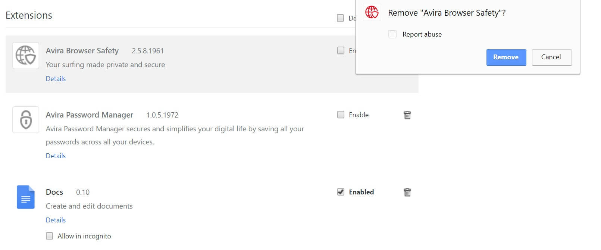The image size is (601, 250).
Task: Click the red Avira icon in the dialog
Action: point(372,12)
